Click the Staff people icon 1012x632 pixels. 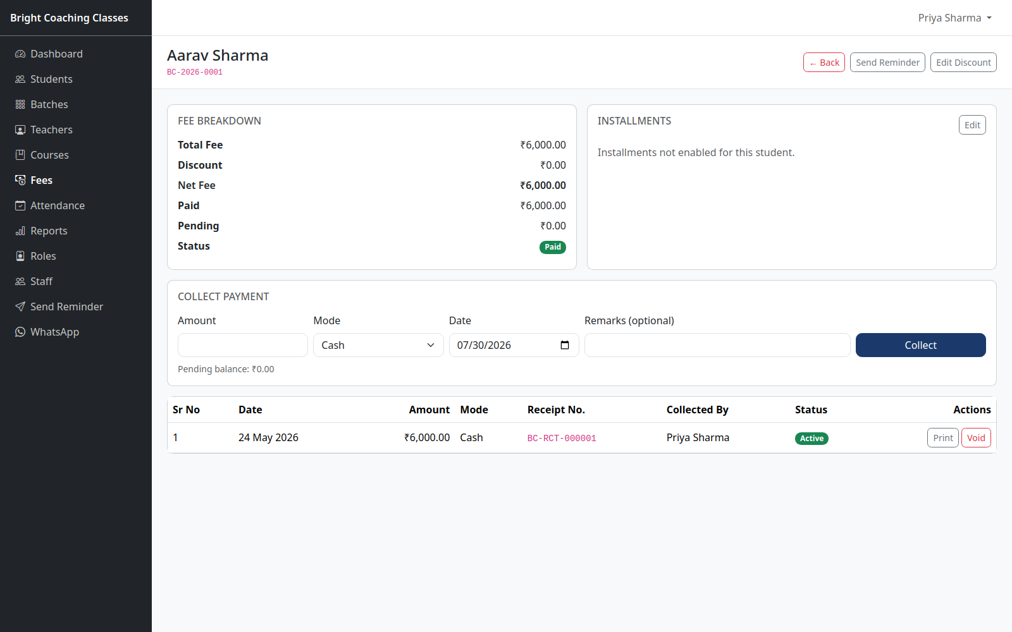coord(20,281)
